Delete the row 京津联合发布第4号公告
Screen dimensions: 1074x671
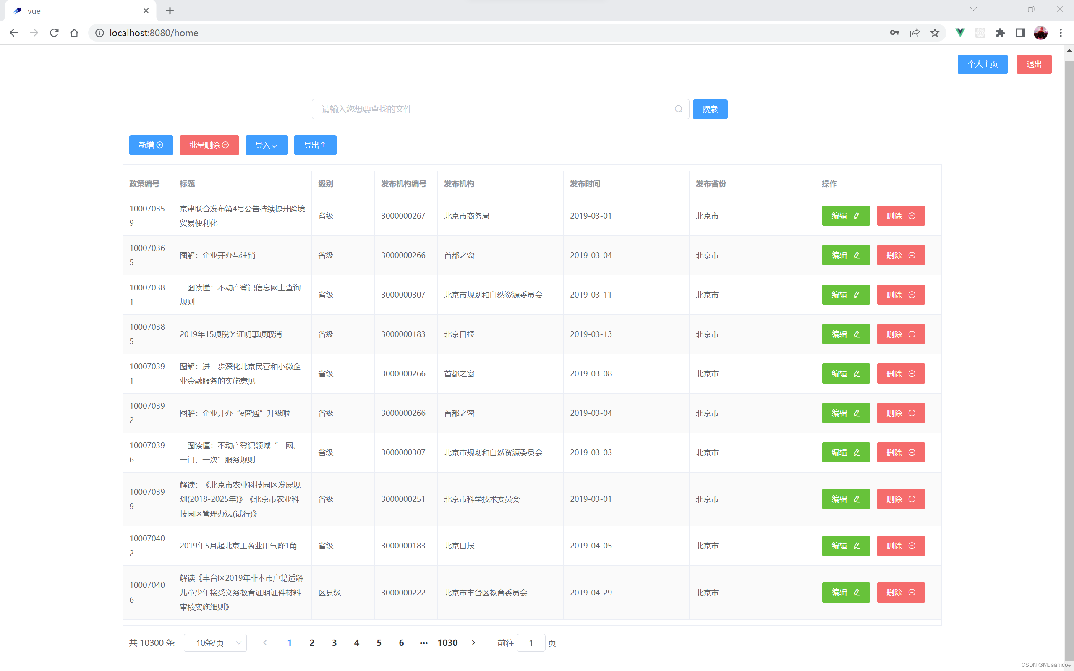[901, 216]
